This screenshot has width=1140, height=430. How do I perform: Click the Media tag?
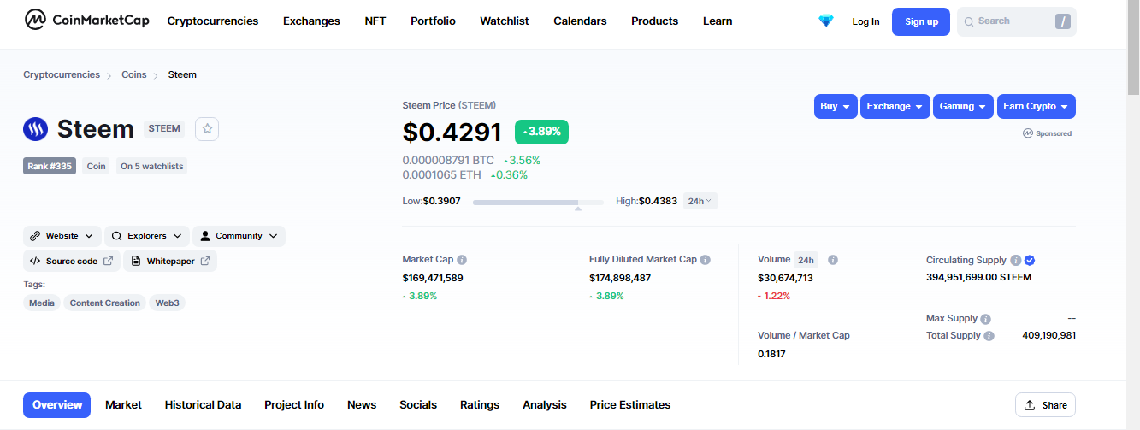coord(42,303)
